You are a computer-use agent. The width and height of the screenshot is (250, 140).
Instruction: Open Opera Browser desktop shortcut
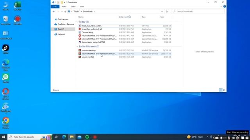pyautogui.click(x=6, y=94)
